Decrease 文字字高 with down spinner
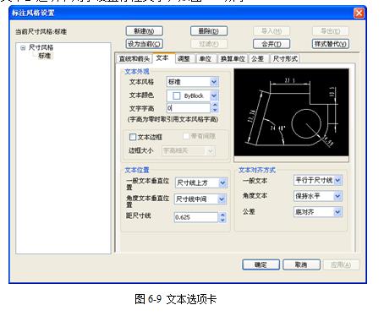The height and width of the screenshot is (316, 384). [215, 110]
